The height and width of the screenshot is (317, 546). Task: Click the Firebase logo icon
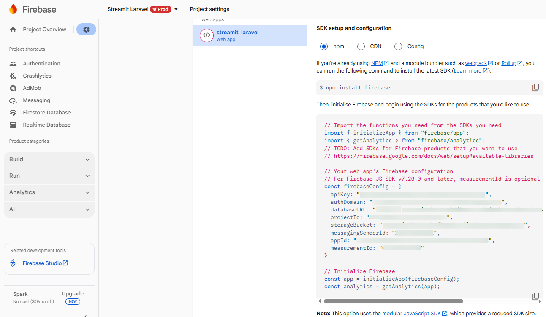coord(13,9)
